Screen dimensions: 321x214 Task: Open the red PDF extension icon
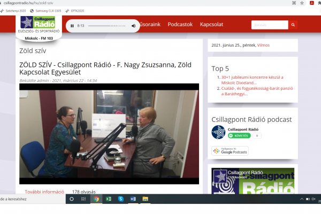point(312,3)
